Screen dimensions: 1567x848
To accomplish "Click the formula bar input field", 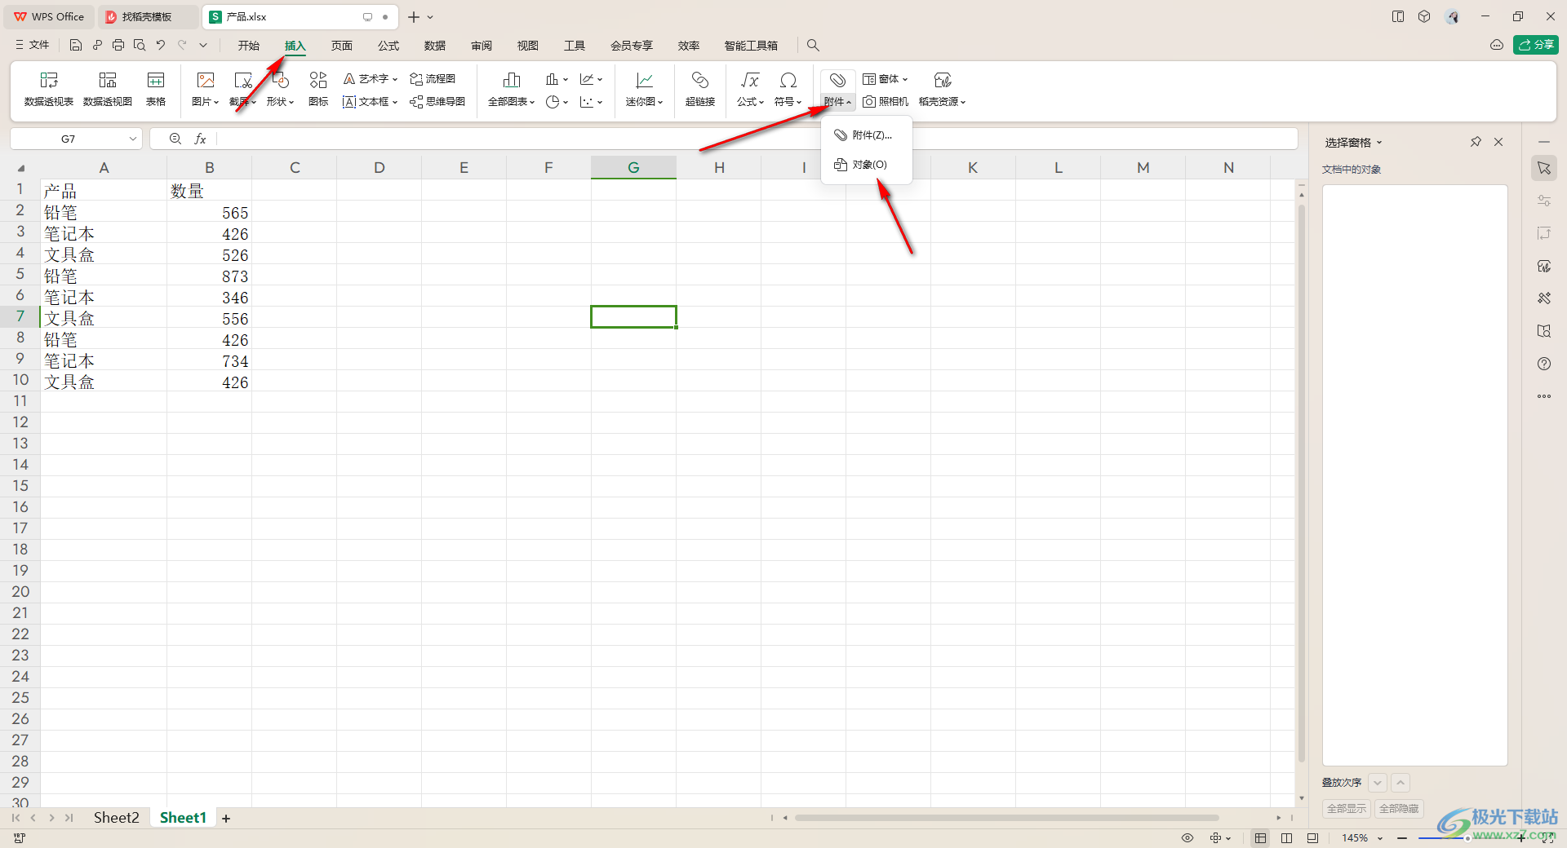I will (757, 139).
